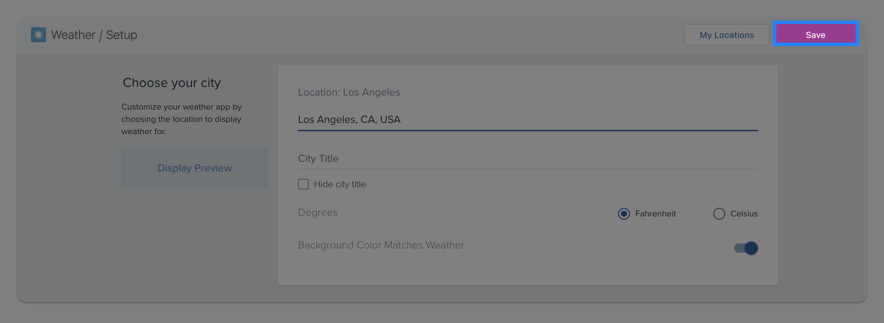Disable Background Color Matches Weather toggle
884x323 pixels.
click(x=746, y=247)
